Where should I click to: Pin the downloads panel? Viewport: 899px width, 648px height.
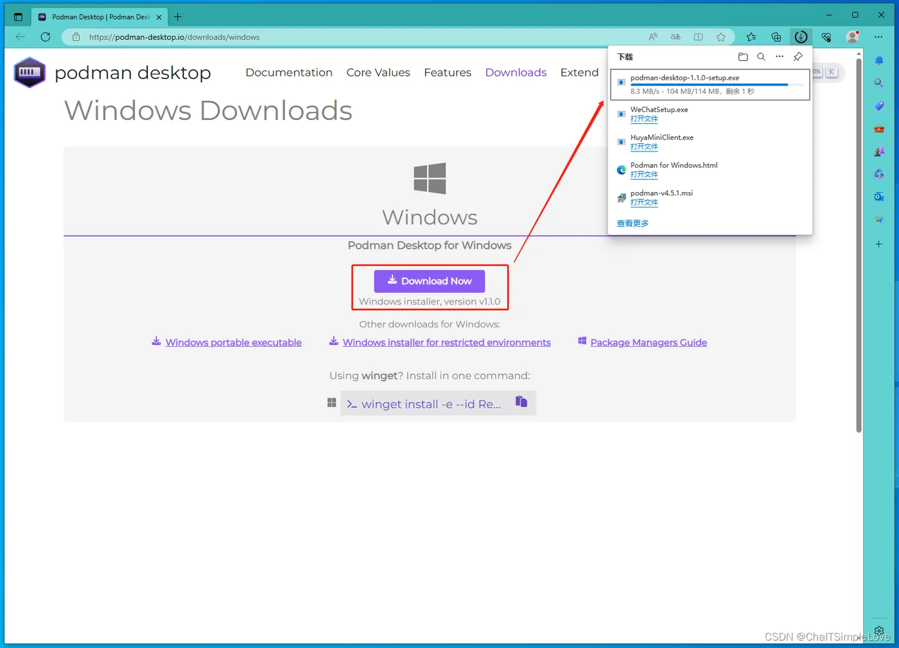tap(798, 57)
